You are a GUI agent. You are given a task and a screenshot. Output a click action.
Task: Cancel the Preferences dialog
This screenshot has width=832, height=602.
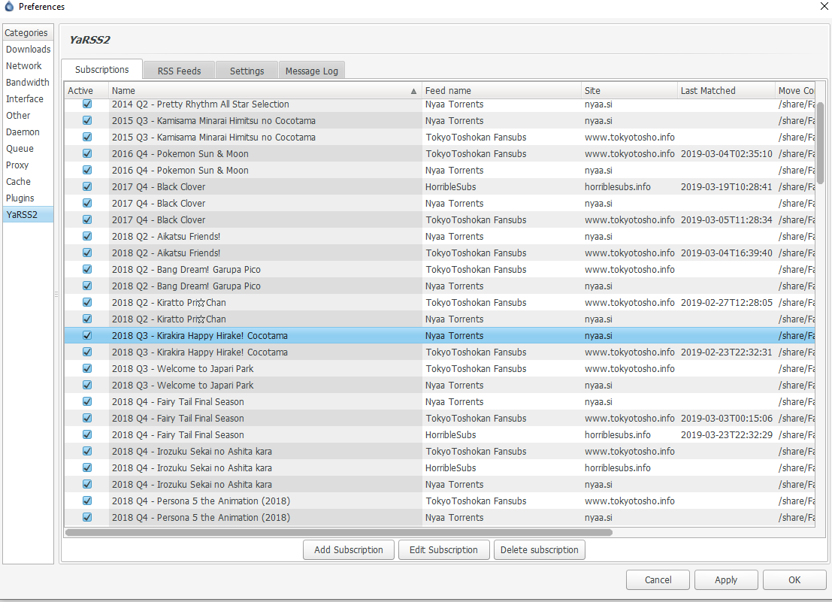(658, 579)
